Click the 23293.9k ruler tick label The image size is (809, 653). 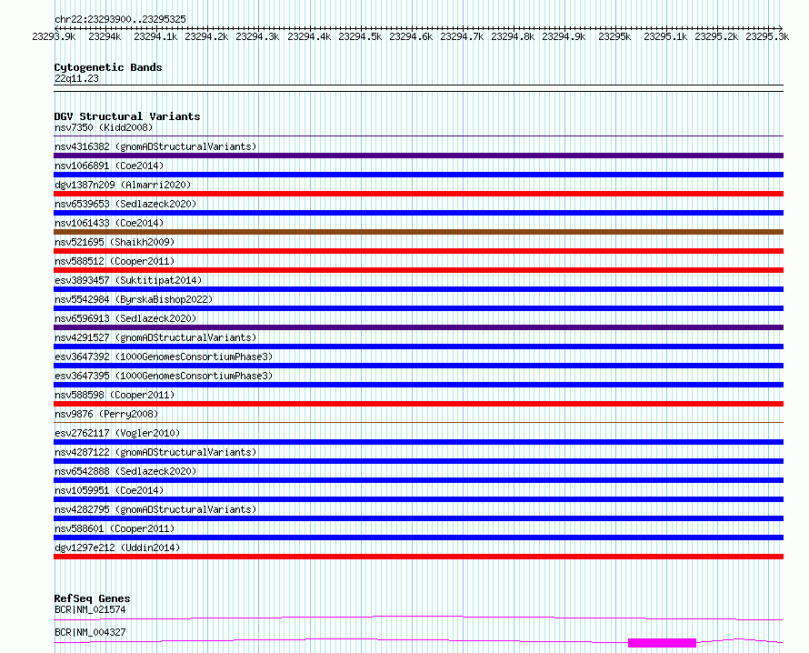pyautogui.click(x=54, y=36)
